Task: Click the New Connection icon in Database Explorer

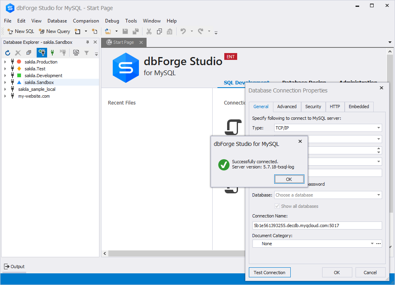Action: point(42,53)
